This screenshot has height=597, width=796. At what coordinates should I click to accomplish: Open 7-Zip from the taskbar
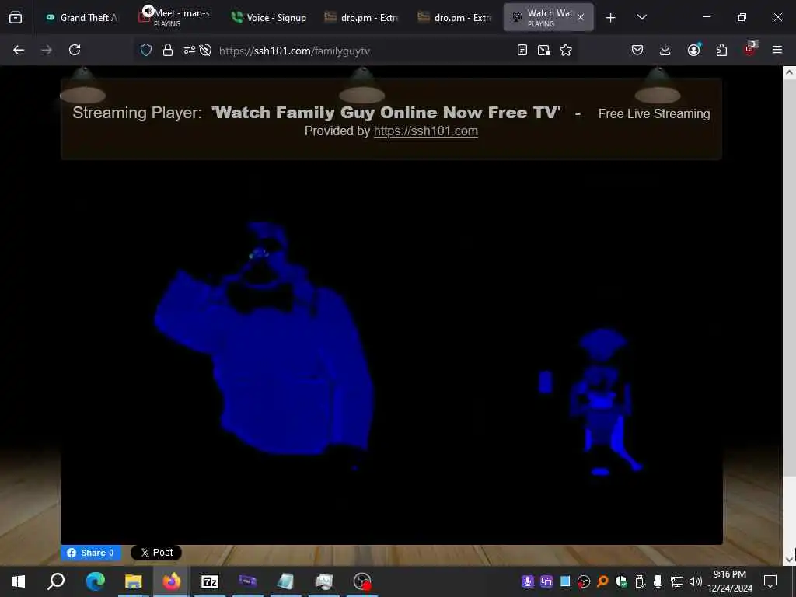pos(210,581)
